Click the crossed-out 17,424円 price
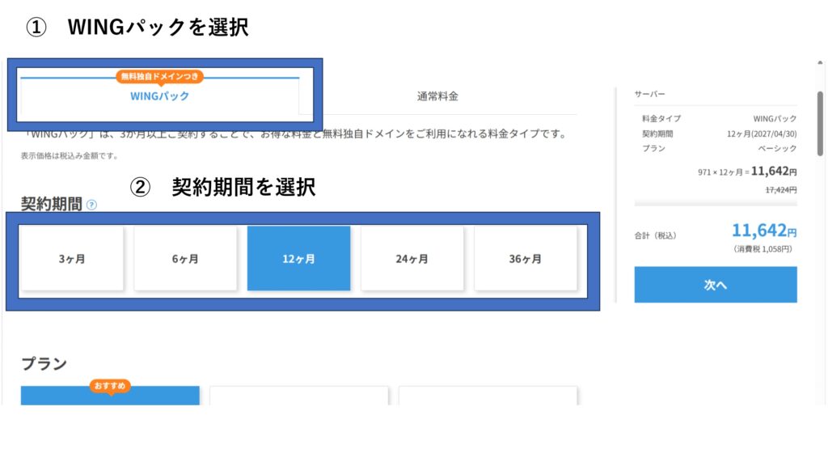The height and width of the screenshot is (466, 828). [x=780, y=189]
